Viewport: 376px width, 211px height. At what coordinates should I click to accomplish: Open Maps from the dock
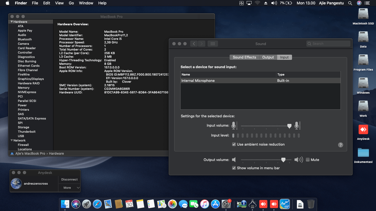[162, 204]
